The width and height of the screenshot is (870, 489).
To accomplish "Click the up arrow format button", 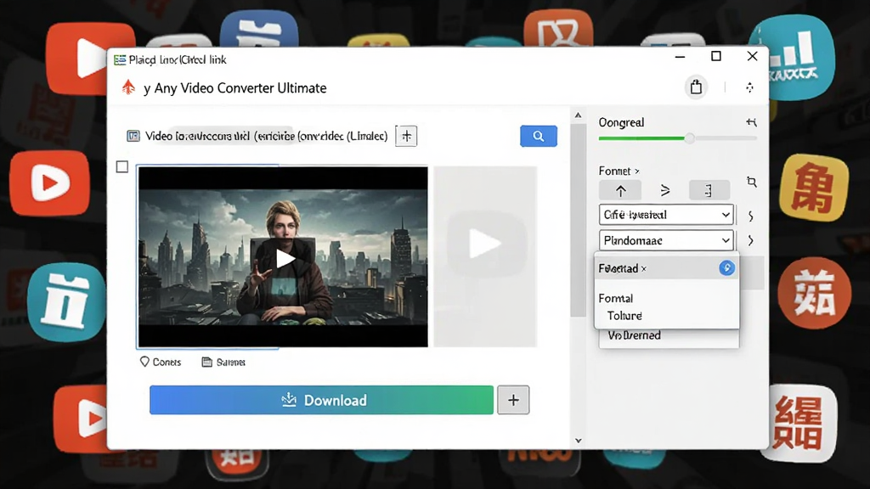I will click(620, 191).
